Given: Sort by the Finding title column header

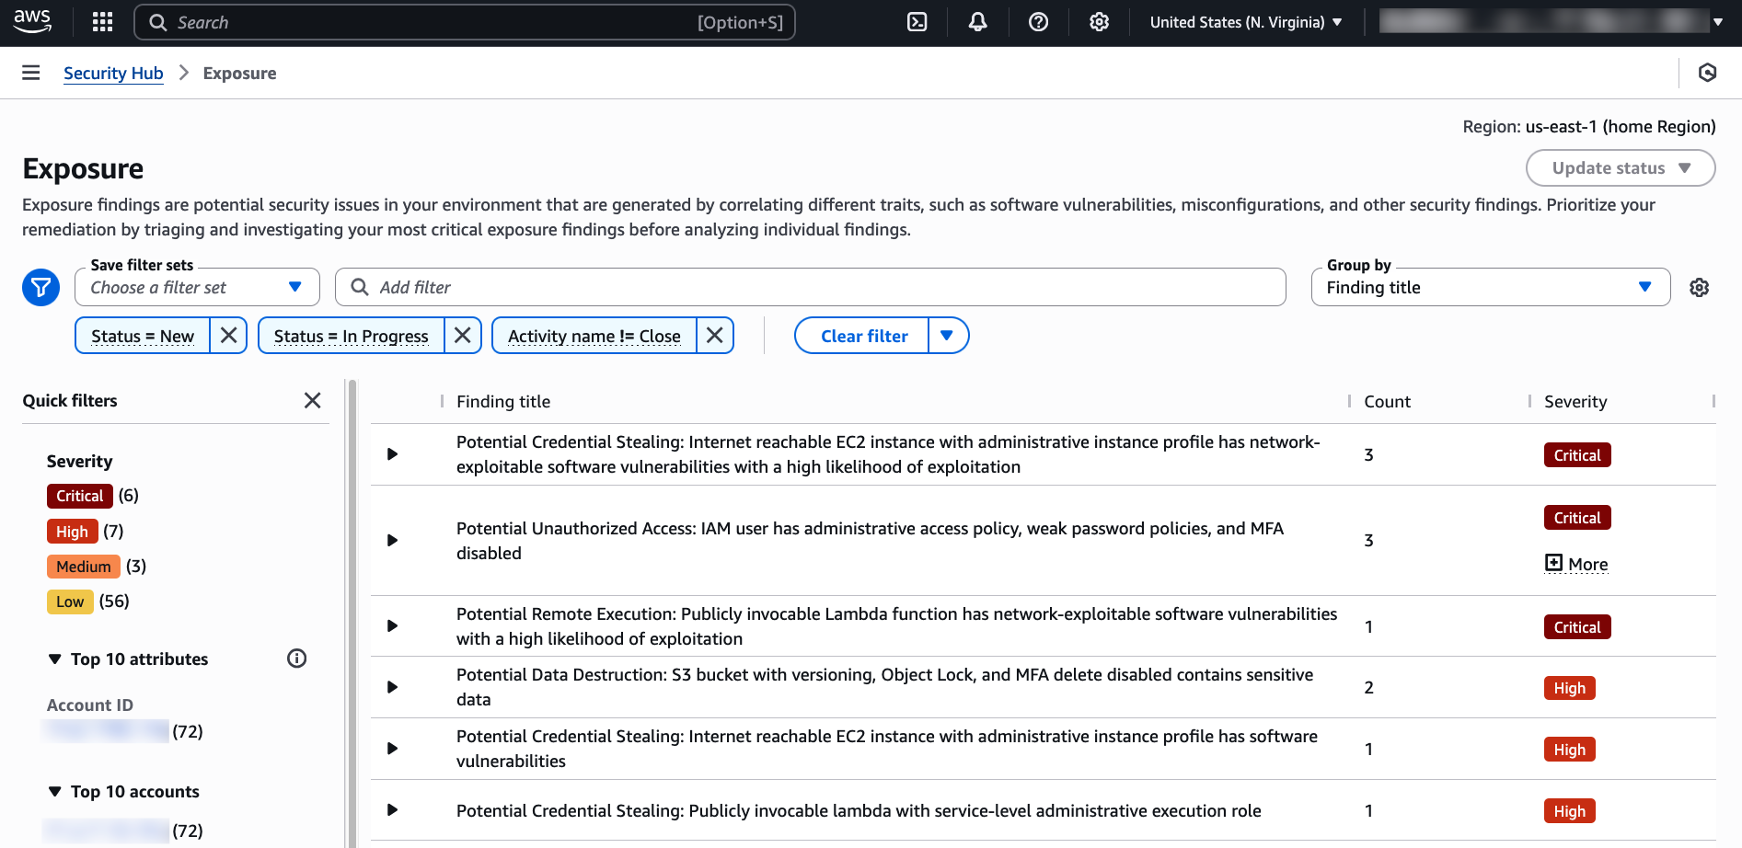Looking at the screenshot, I should (x=503, y=401).
